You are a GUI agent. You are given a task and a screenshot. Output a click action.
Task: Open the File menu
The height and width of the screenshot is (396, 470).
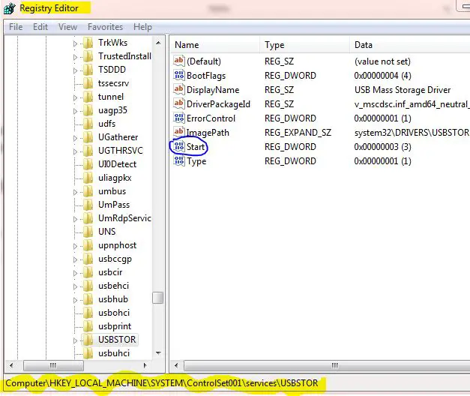[x=16, y=27]
